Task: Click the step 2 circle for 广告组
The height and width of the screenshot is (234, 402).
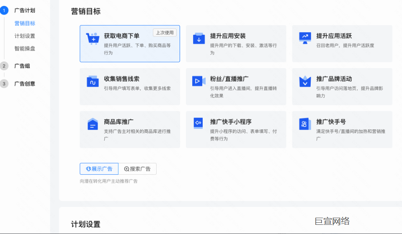Action: (x=4, y=66)
